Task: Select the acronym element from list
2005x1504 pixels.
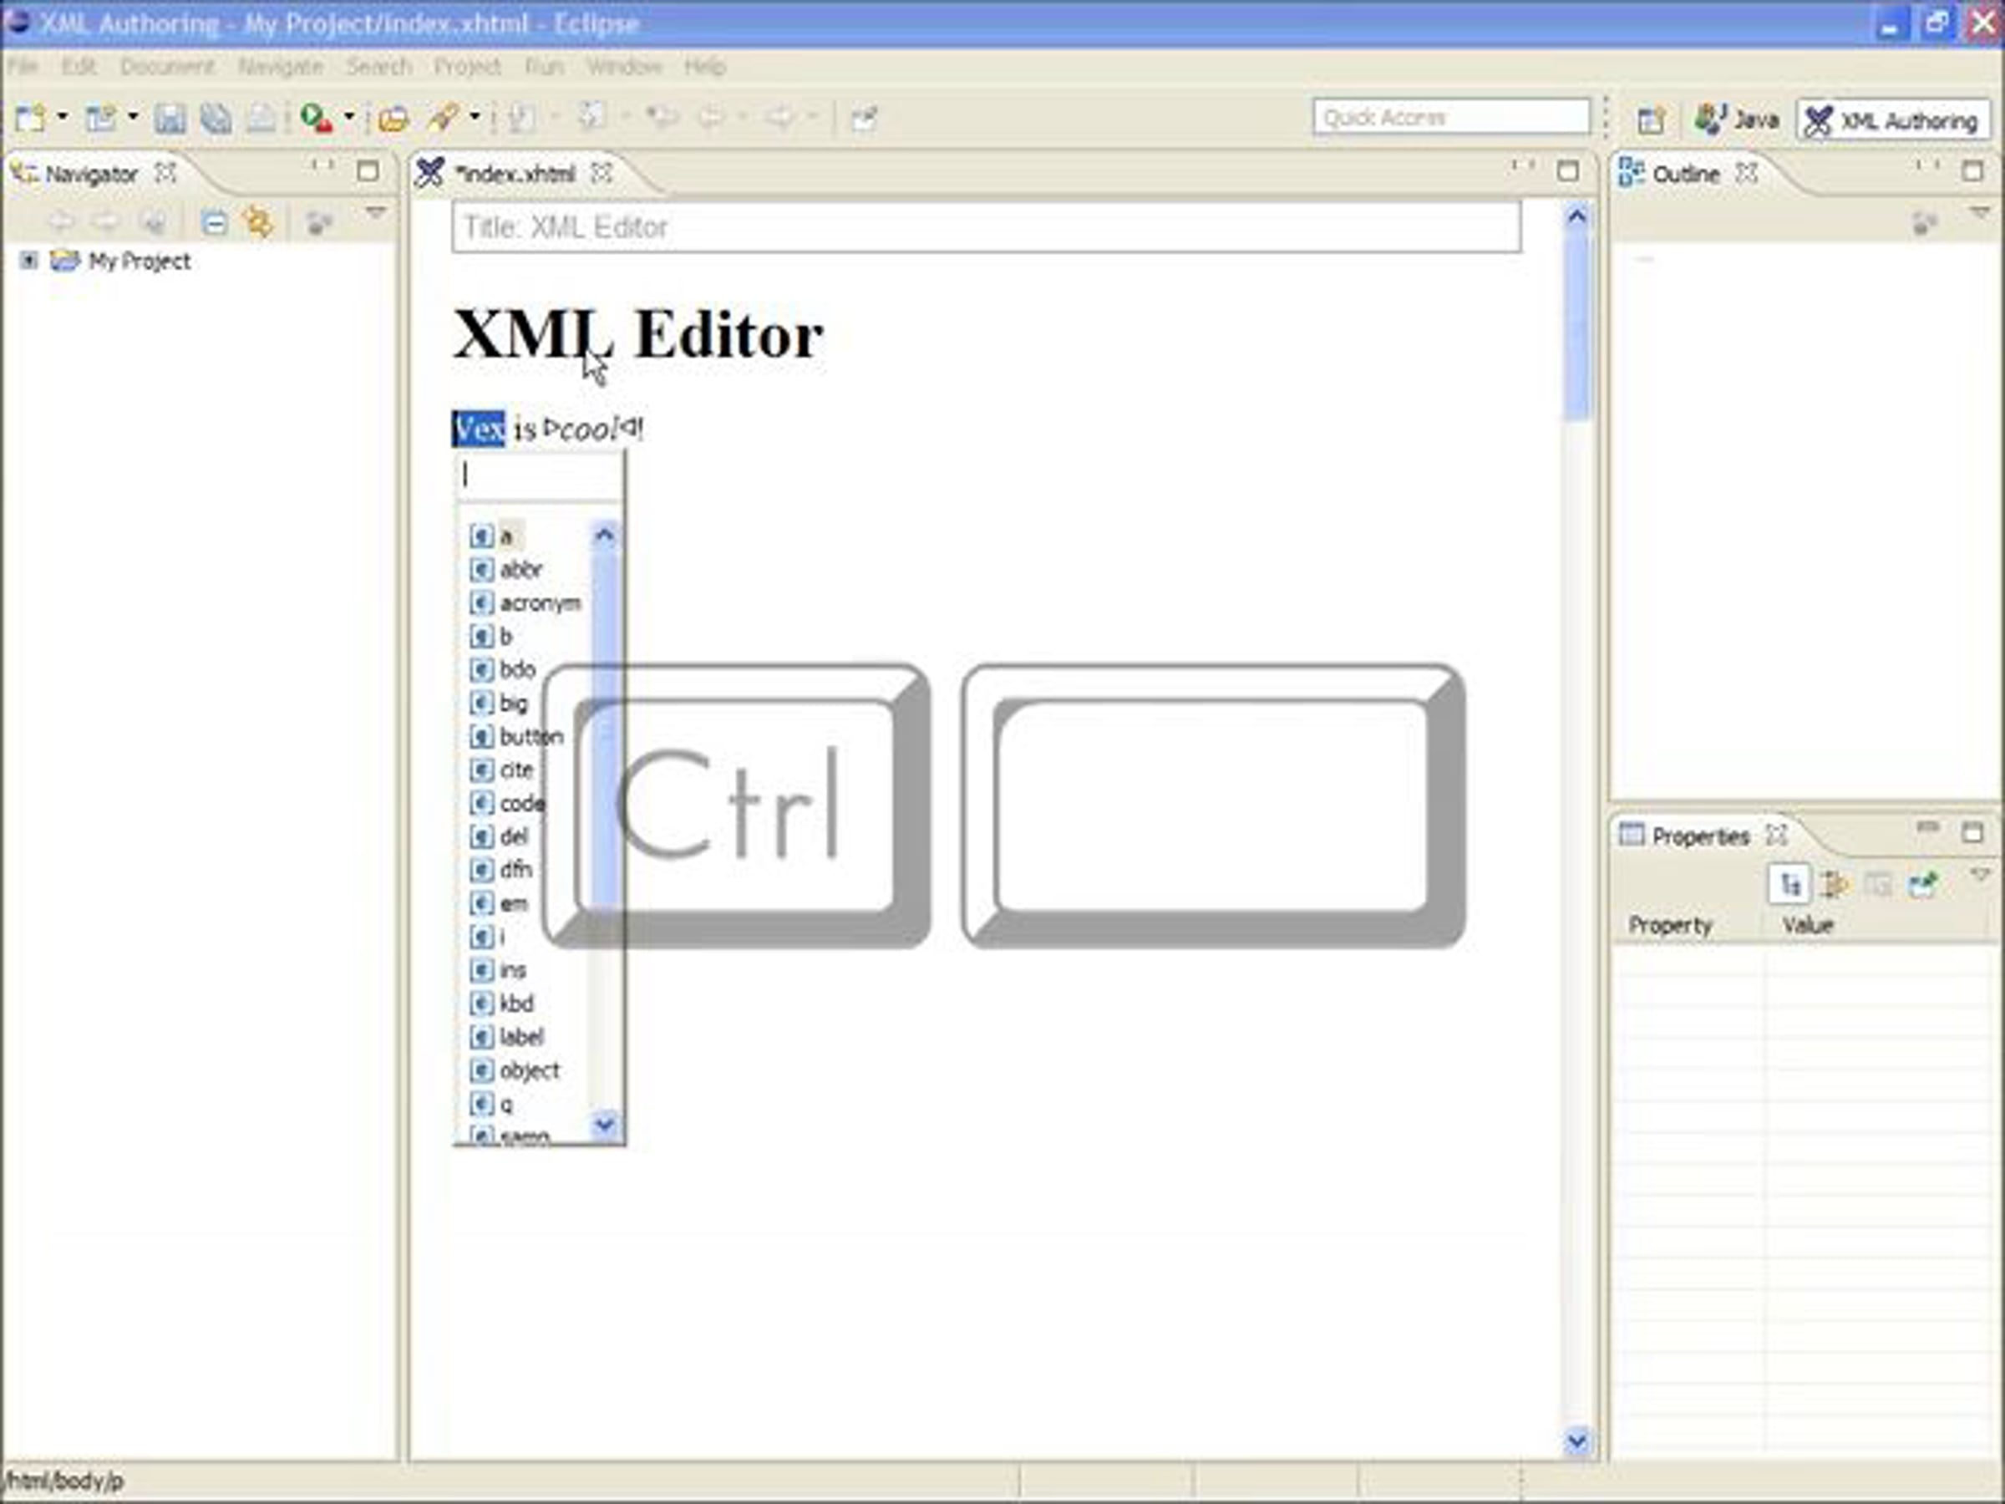Action: pyautogui.click(x=540, y=603)
